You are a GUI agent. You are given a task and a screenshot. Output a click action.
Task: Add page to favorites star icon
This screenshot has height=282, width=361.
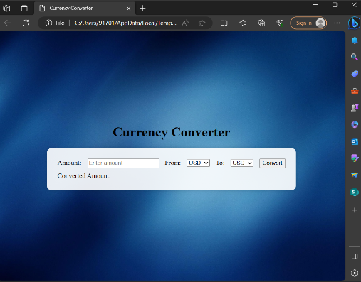pyautogui.click(x=202, y=23)
